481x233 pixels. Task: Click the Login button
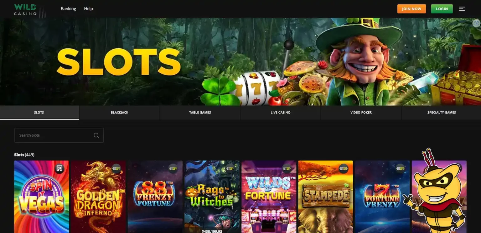pyautogui.click(x=442, y=9)
